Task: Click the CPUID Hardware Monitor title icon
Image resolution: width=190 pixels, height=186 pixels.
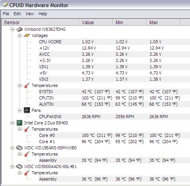Action: (5, 5)
